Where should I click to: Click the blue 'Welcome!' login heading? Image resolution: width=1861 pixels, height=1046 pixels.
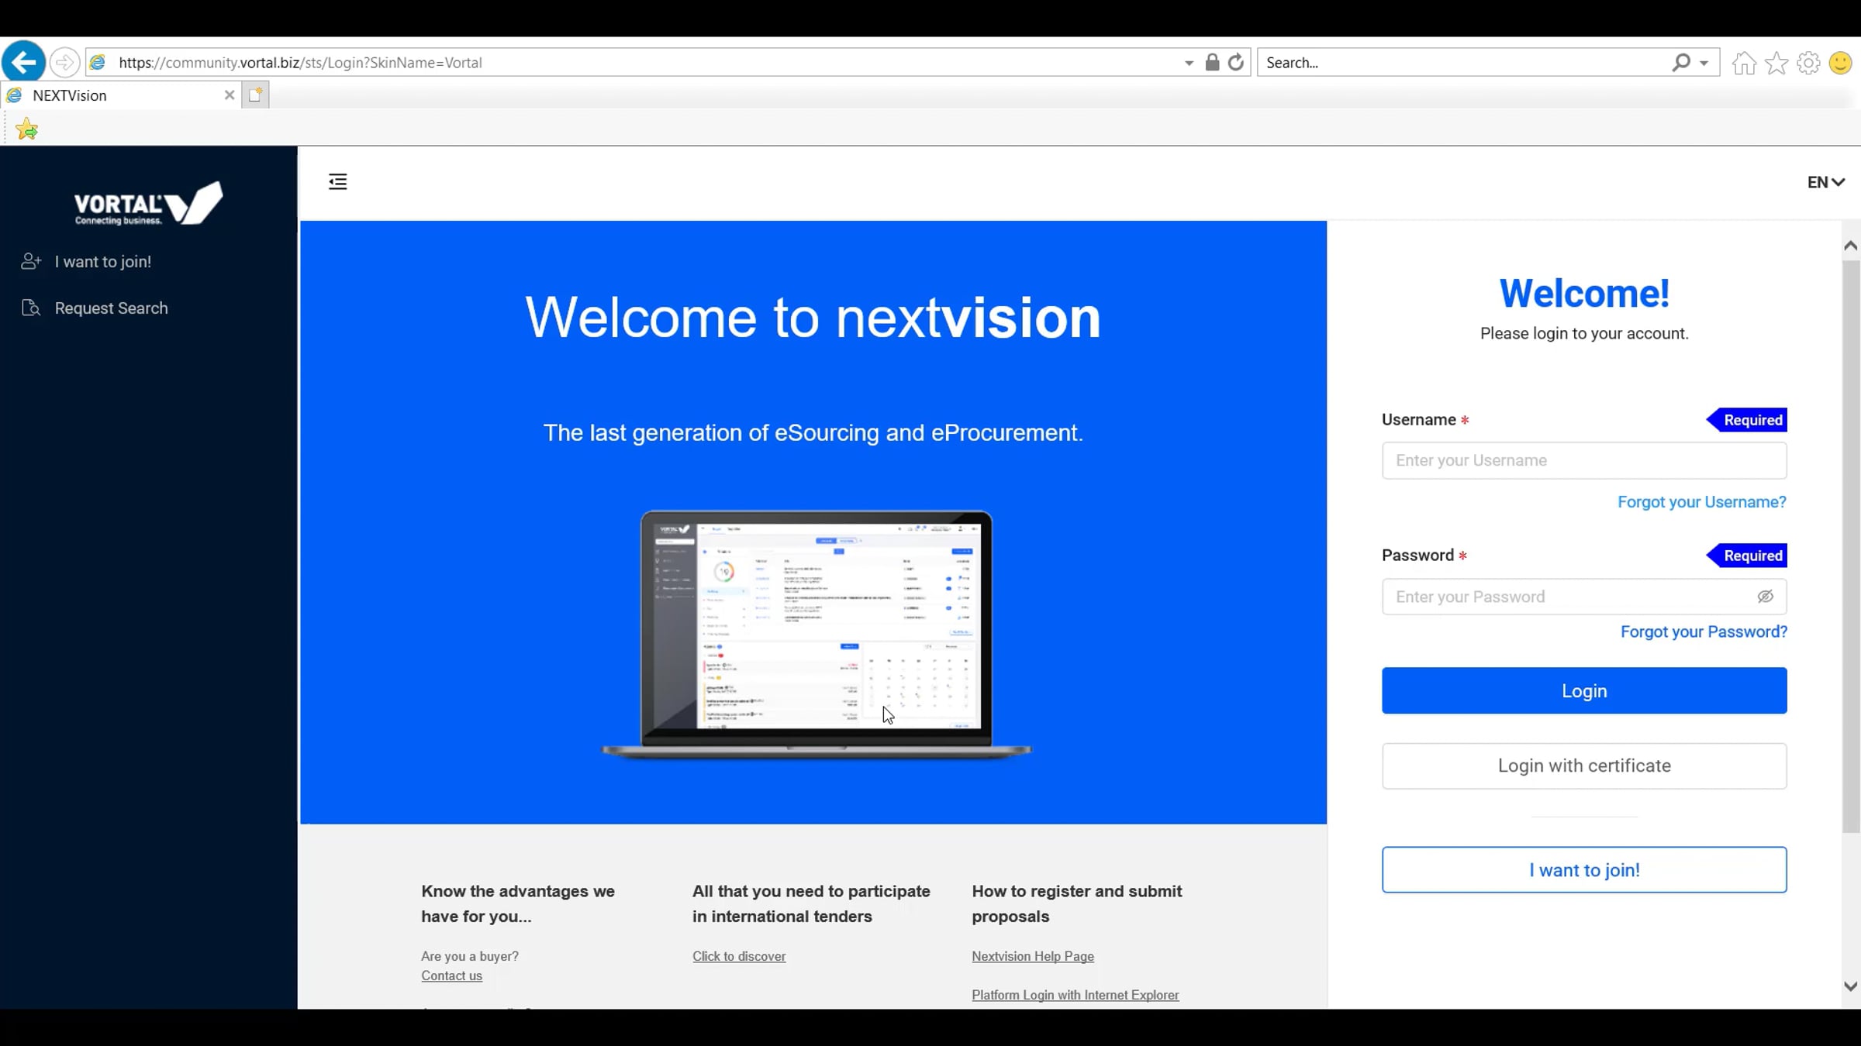pos(1584,293)
